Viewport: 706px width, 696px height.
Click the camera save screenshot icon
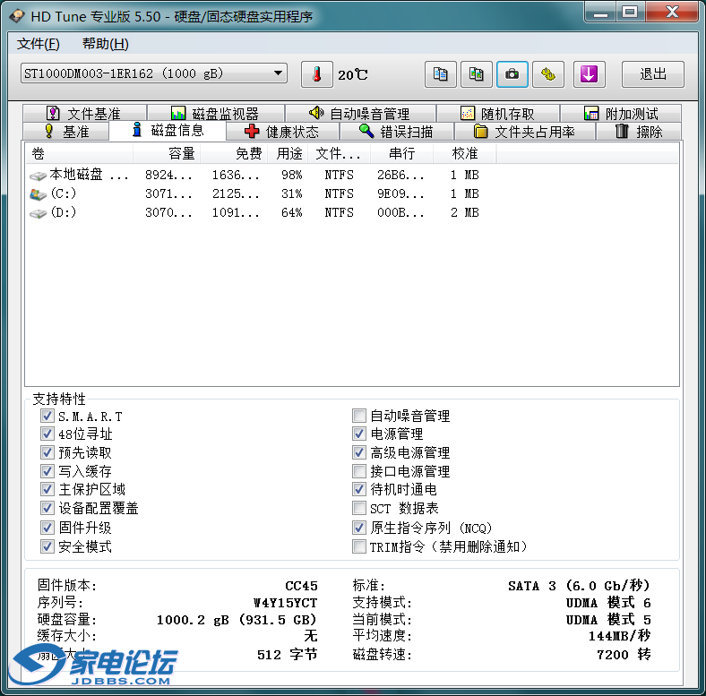[x=512, y=74]
